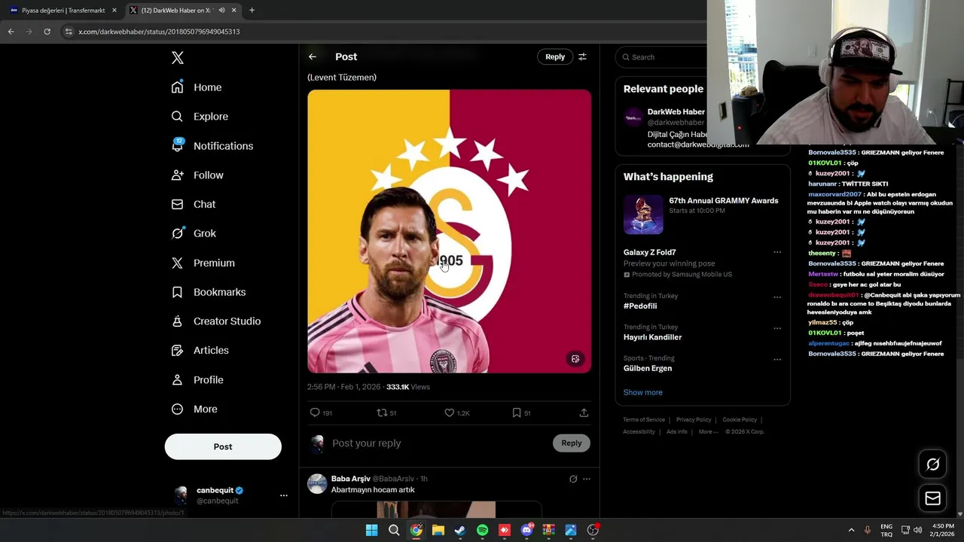This screenshot has height=542, width=964.
Task: Open a new Chrome tab
Action: pyautogui.click(x=252, y=11)
